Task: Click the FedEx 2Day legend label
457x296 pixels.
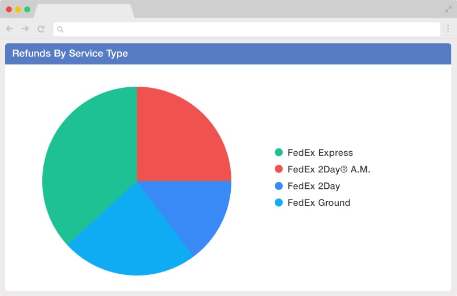Action: point(314,186)
